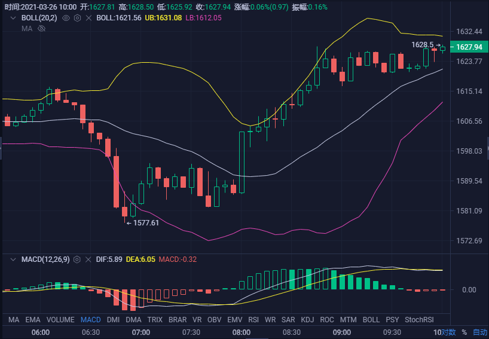This screenshot has height=339, width=489.
Task: Click the yellow UB:1631.08 label
Action: click(163, 18)
